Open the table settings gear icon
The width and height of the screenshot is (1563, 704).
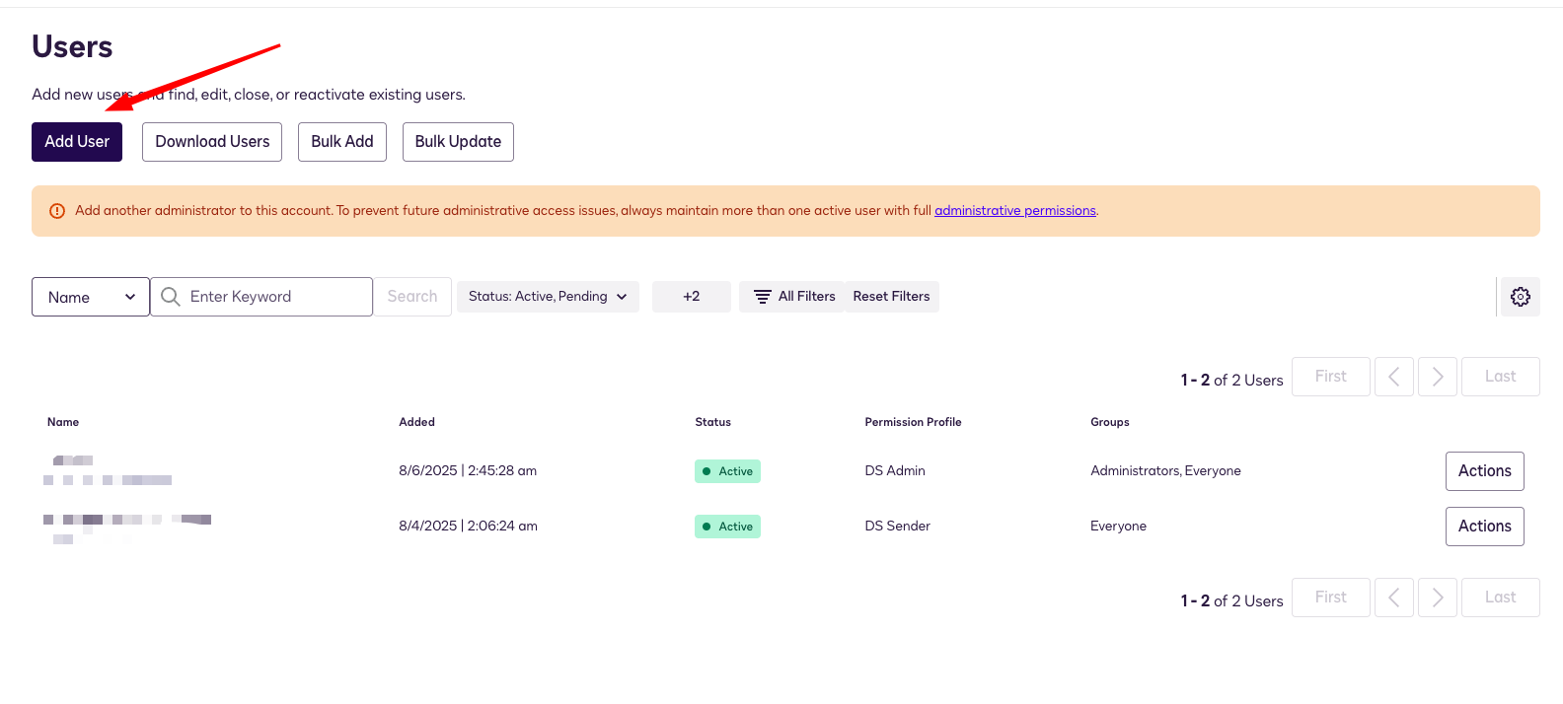[1520, 297]
